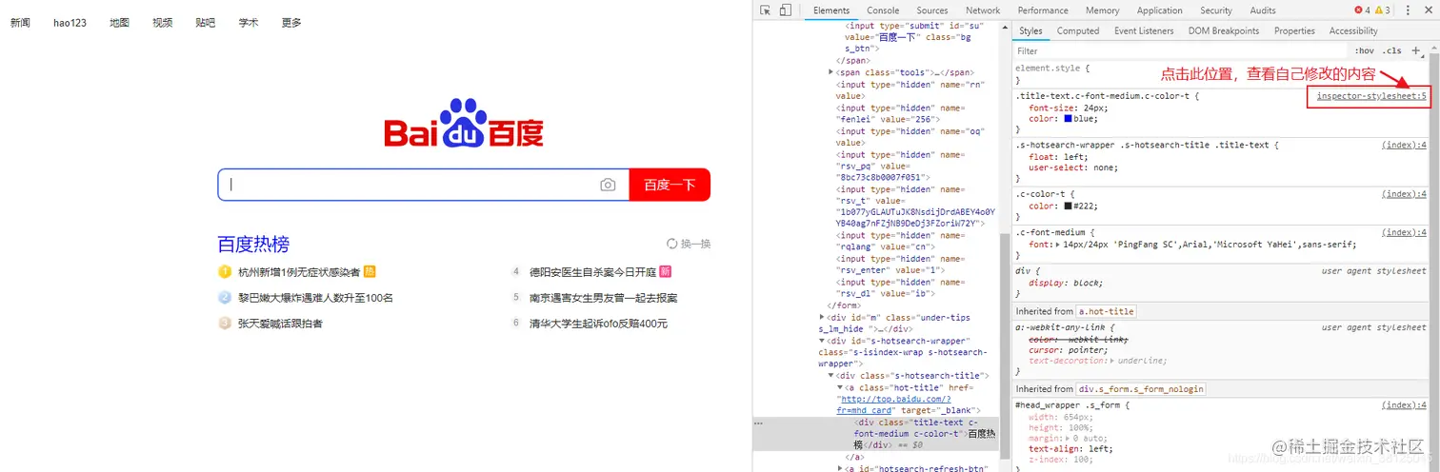Screen dimensions: 1440x472
Task: Open the Performance tab
Action: coord(1043,10)
